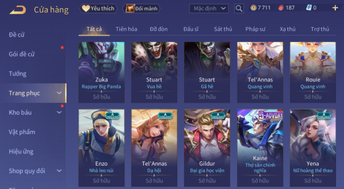Tap the gold coin currency icon
Viewport: 344px width, 189px height.
[254, 8]
